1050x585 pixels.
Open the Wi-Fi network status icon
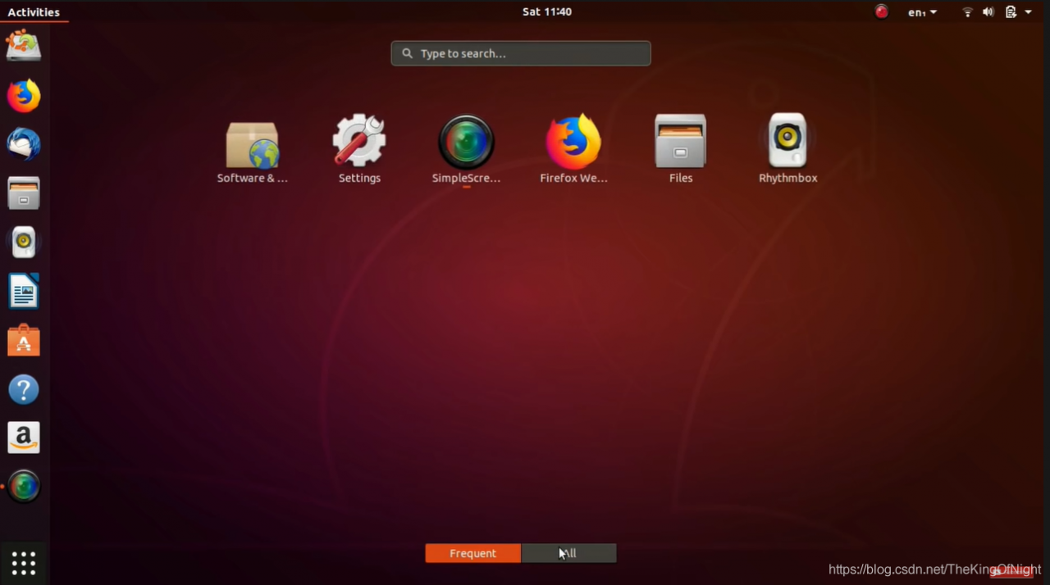tap(967, 11)
